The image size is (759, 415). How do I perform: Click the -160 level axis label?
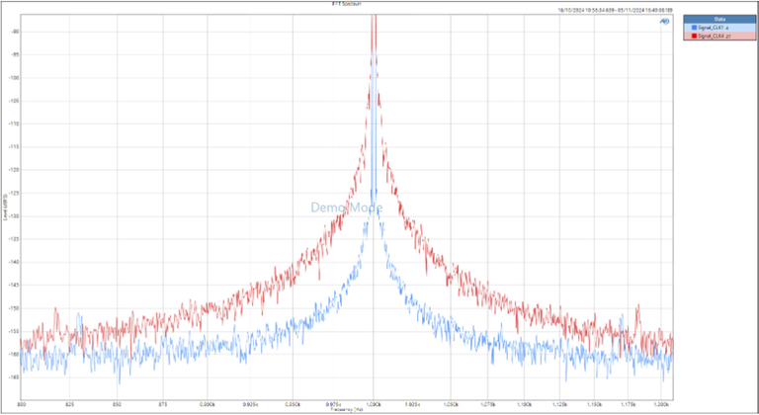14,354
